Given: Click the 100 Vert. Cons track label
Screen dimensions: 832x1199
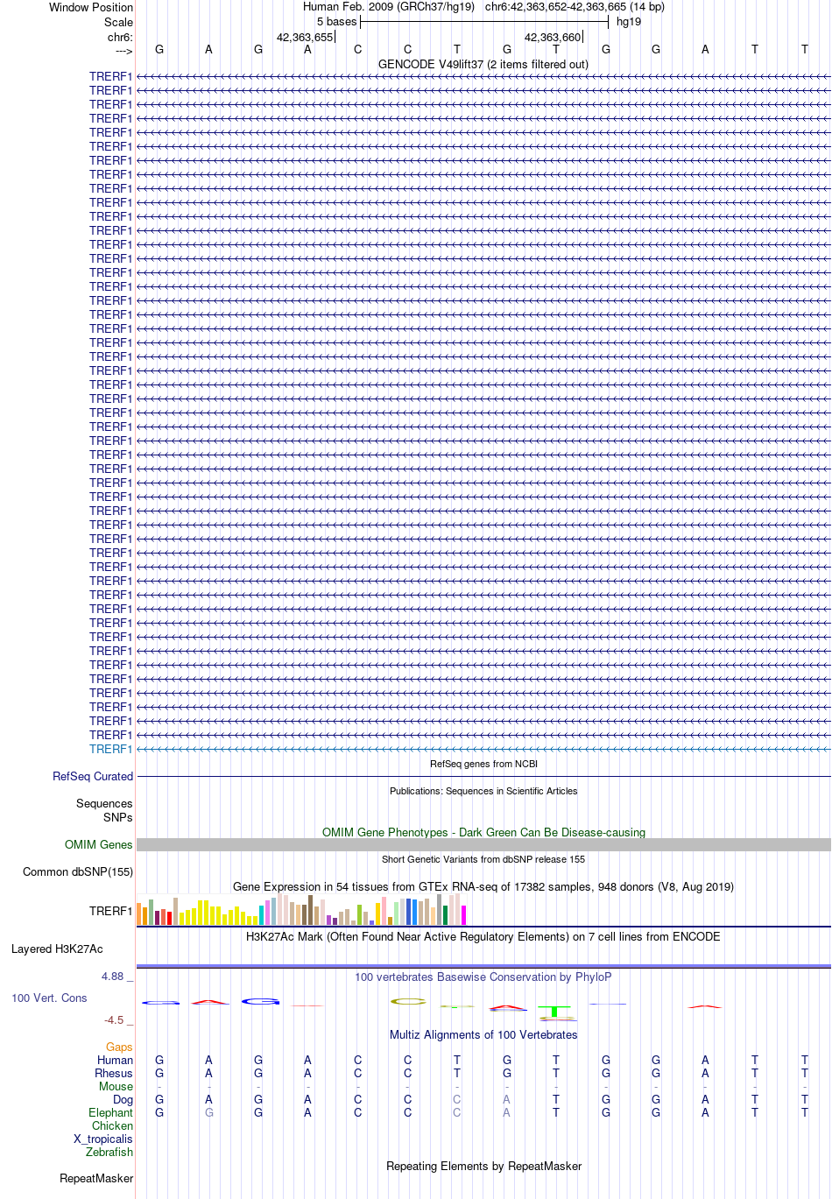Looking at the screenshot, I should click(x=49, y=998).
